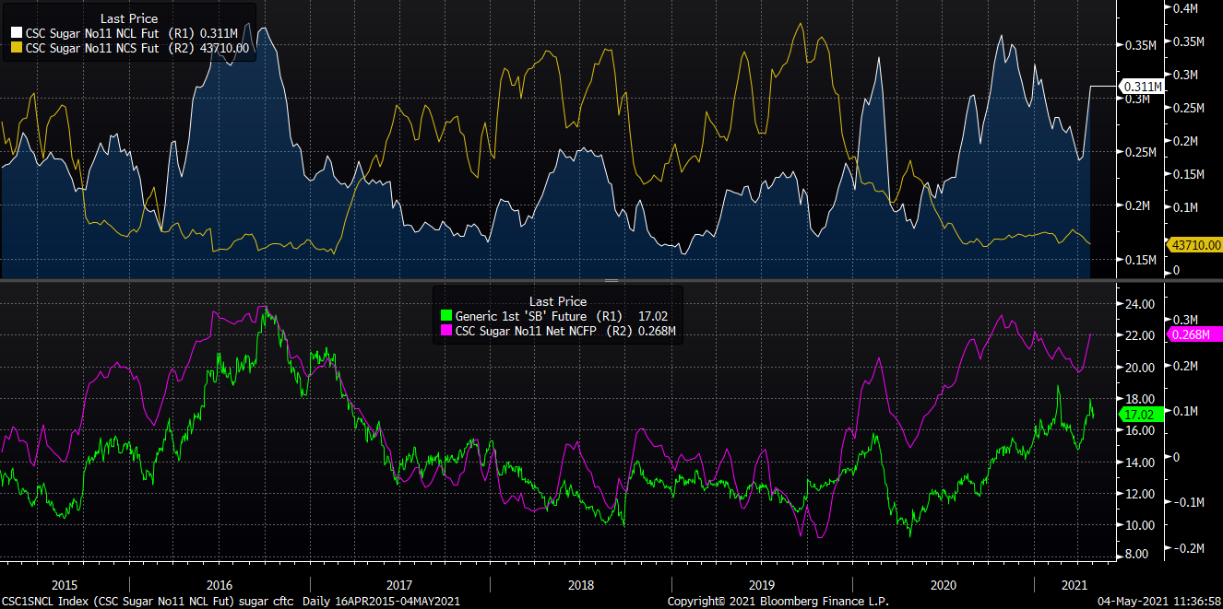The width and height of the screenshot is (1223, 609).
Task: Click the 43710.00 yellow price tag
Action: (1194, 245)
